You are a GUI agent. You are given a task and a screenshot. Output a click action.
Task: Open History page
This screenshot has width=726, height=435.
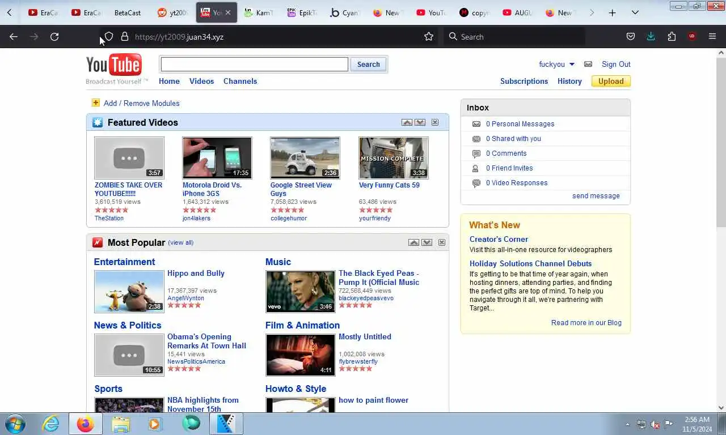[569, 81]
